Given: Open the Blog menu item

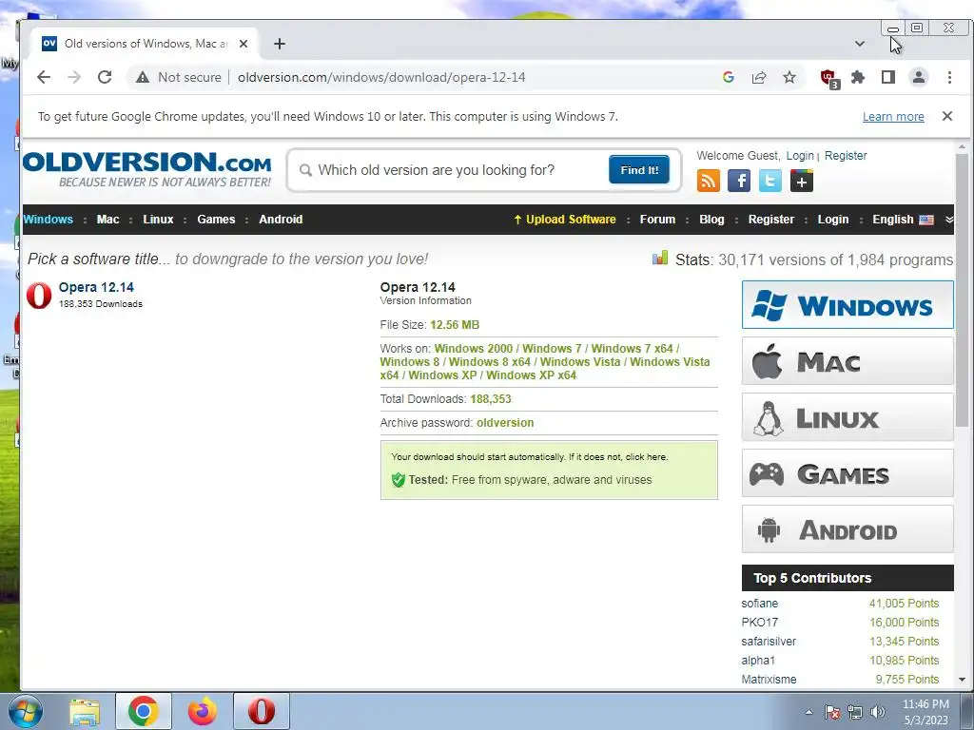Looking at the screenshot, I should 711,220.
